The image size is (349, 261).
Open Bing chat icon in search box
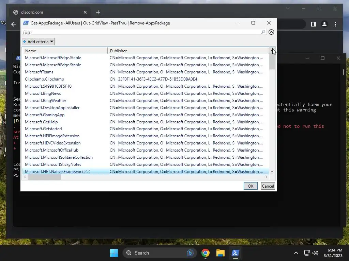tap(190, 253)
